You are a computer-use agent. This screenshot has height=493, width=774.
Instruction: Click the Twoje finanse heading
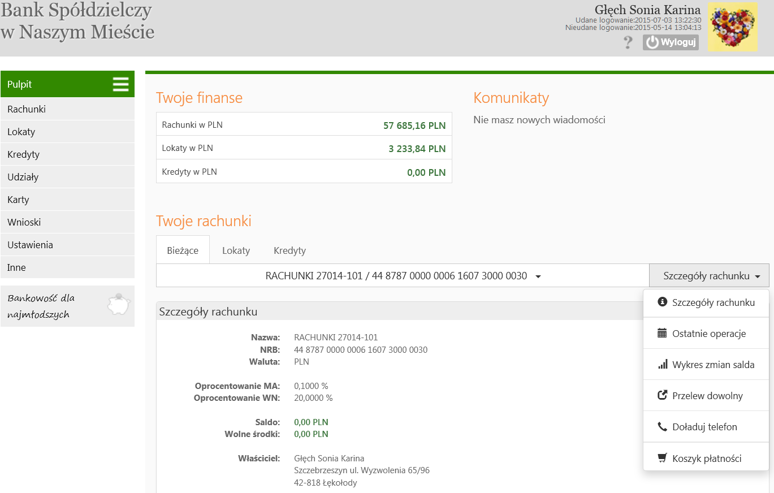coord(199,98)
